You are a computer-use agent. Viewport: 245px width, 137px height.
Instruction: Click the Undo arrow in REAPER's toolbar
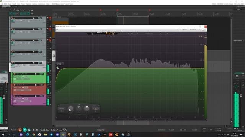25,10
